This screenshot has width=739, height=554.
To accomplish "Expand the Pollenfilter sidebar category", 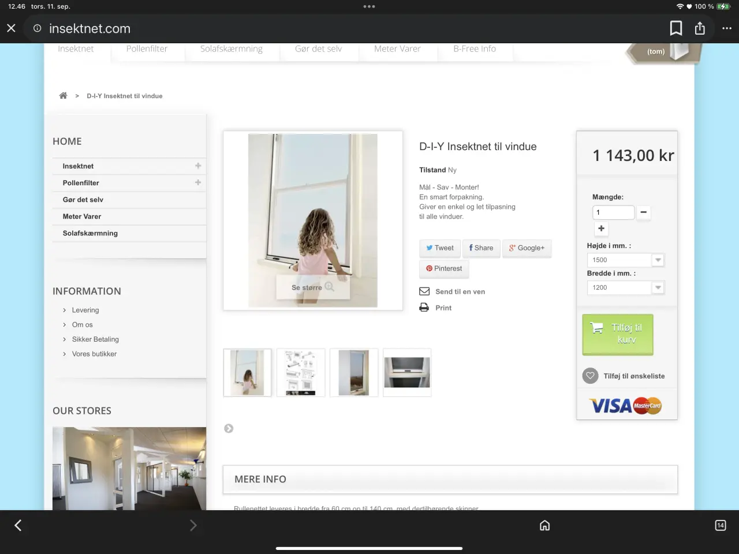I will 198,182.
